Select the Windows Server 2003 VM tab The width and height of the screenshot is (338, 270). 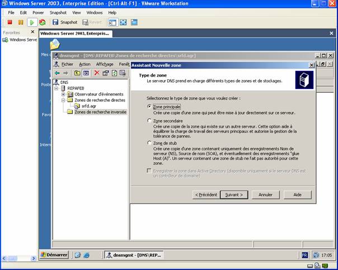pyautogui.click(x=76, y=34)
